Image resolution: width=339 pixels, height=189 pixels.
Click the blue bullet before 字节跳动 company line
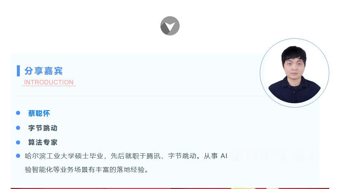pos(18,128)
